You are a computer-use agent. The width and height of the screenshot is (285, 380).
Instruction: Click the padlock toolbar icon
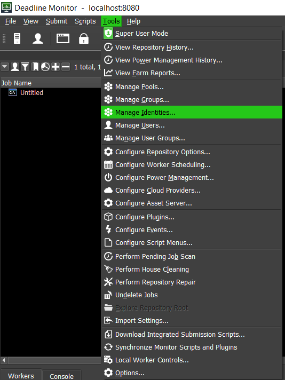click(x=84, y=38)
